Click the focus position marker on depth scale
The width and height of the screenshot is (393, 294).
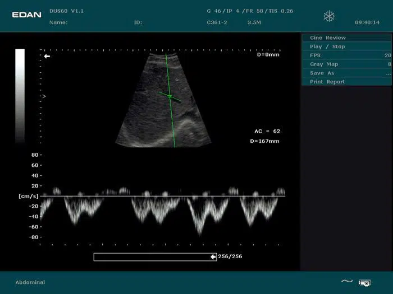pyautogui.click(x=44, y=96)
